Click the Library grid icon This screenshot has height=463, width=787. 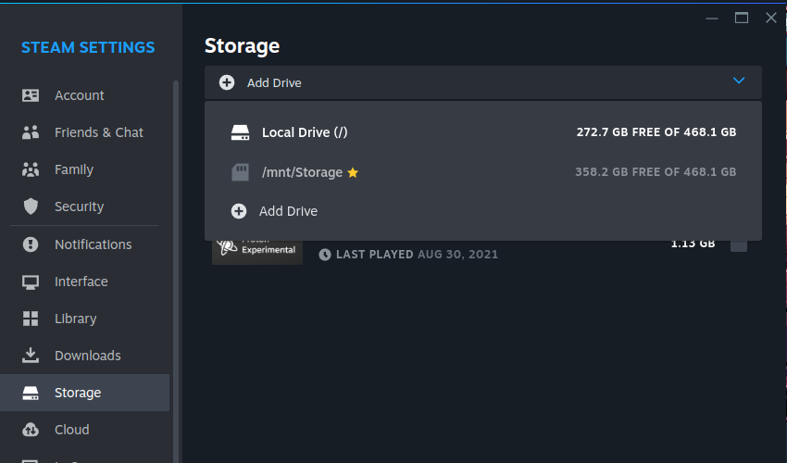point(31,319)
